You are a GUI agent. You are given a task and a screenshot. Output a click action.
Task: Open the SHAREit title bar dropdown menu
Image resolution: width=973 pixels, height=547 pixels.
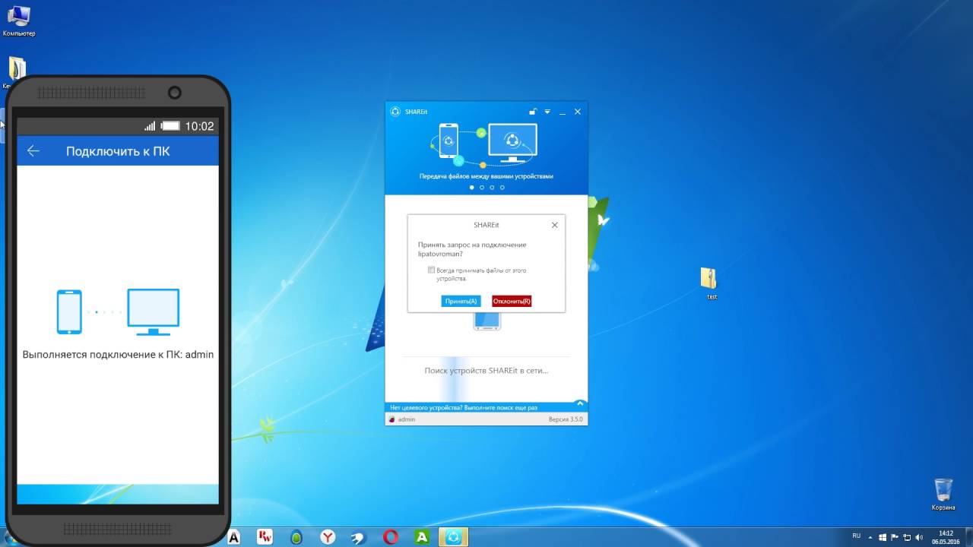547,112
